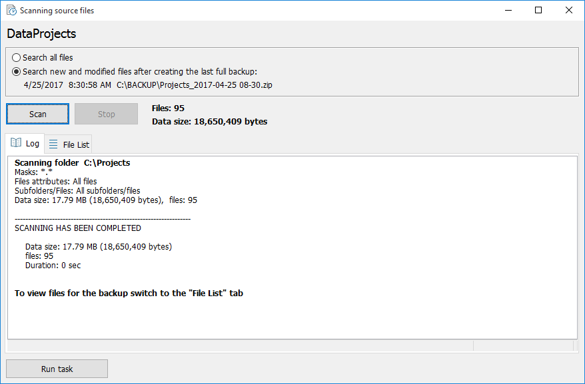
Task: Switch to the Log tab
Action: (x=25, y=143)
